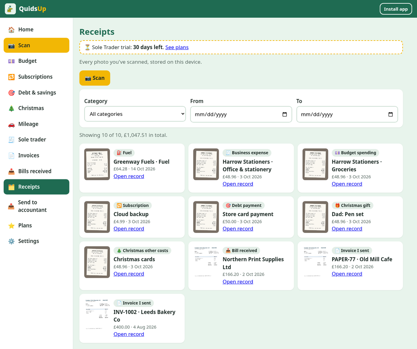Open record for INV-1002 Leeds Bakery Co
Image resolution: width=417 pixels, height=349 pixels.
tap(129, 334)
